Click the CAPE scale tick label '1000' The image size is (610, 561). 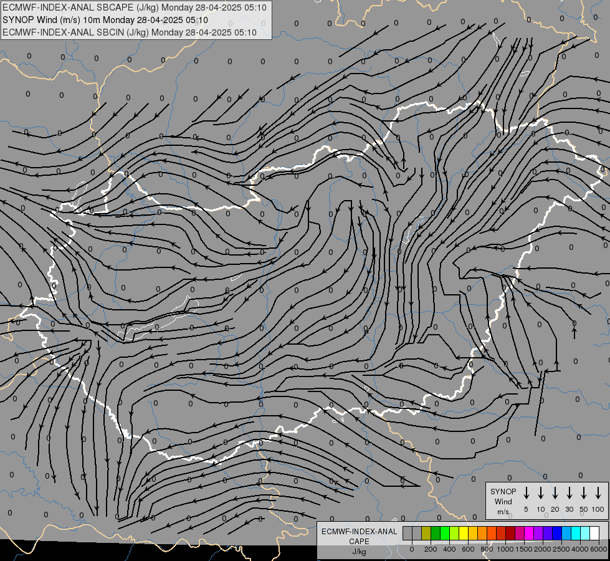click(505, 549)
